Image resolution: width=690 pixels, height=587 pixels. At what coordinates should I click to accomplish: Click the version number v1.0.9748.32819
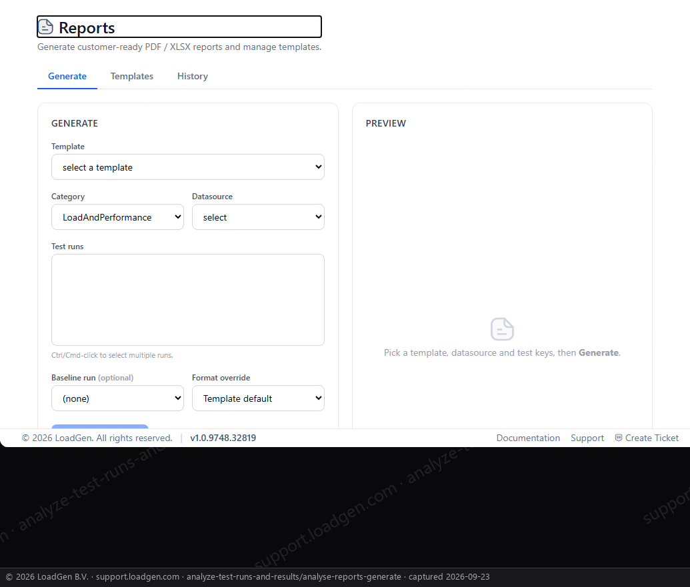click(223, 438)
